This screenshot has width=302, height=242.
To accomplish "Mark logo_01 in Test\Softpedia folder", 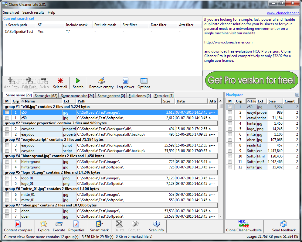I will 7,184.
